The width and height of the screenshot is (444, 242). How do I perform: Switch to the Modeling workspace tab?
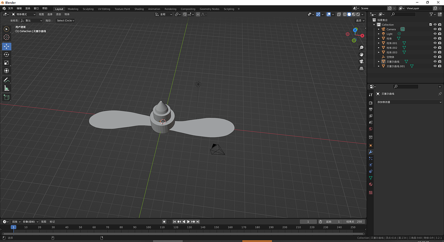73,9
